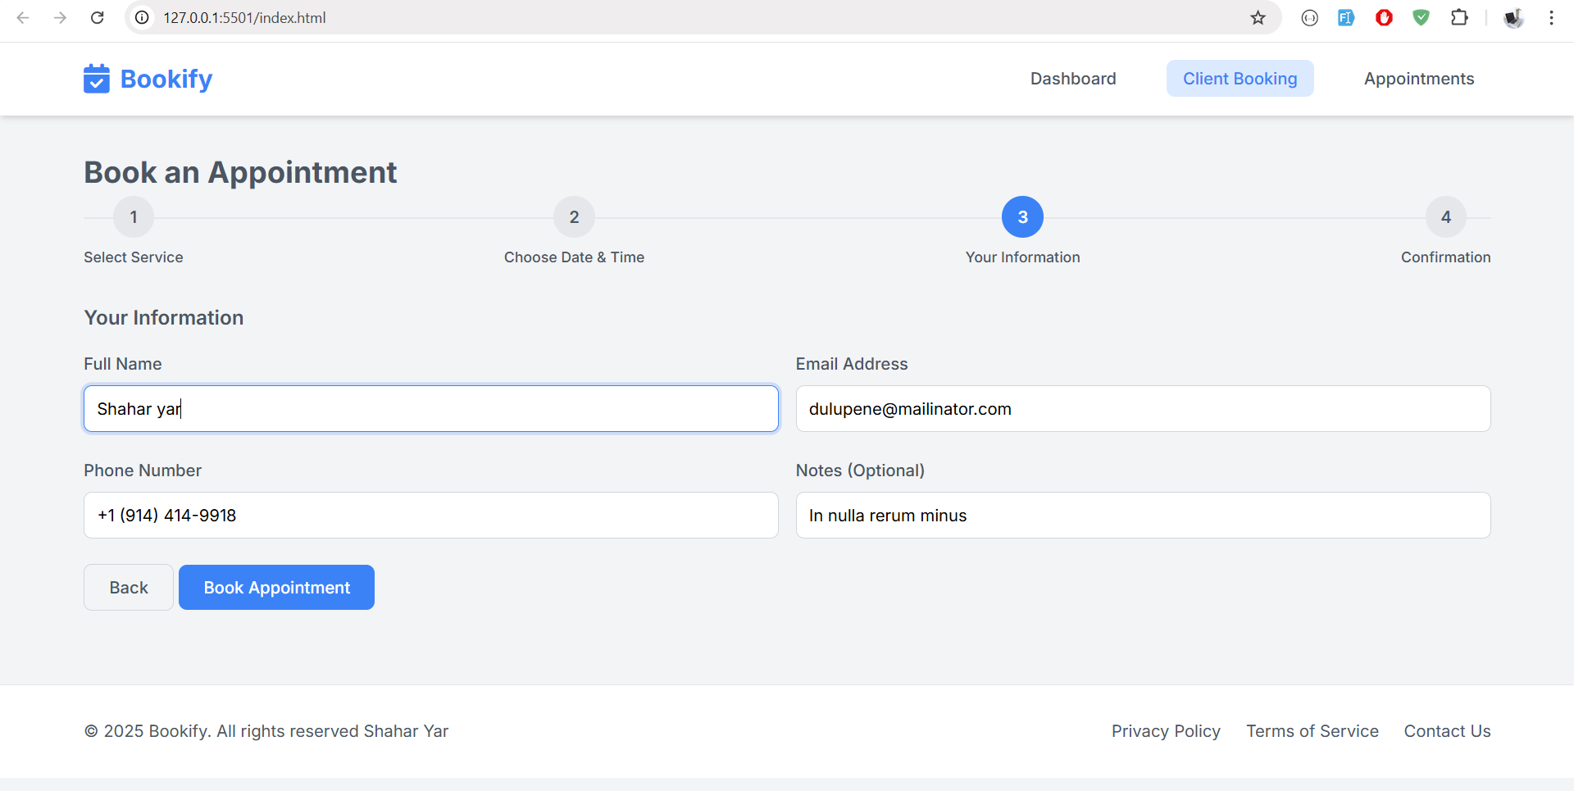The height and width of the screenshot is (791, 1574).
Task: Open the Privacy Policy footer link
Action: point(1165,731)
